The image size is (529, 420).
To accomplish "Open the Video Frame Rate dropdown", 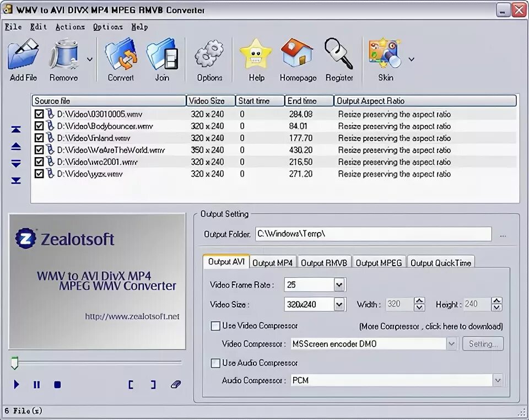I will pos(339,285).
